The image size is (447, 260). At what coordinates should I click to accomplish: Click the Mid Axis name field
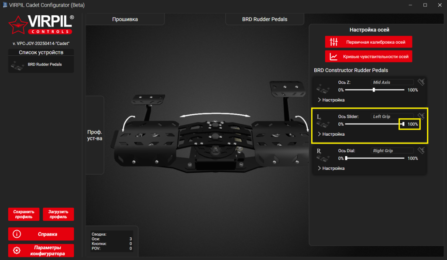pos(392,82)
